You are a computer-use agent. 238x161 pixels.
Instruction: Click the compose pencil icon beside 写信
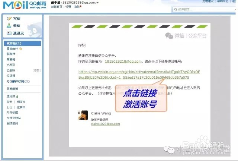pos(9,18)
